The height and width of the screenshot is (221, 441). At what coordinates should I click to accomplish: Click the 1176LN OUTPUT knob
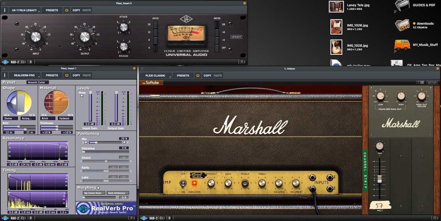[85, 37]
